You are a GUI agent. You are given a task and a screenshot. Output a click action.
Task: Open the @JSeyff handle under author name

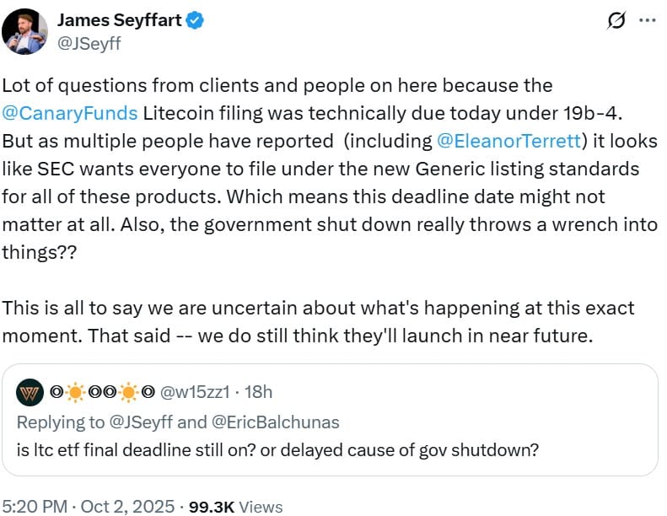89,44
